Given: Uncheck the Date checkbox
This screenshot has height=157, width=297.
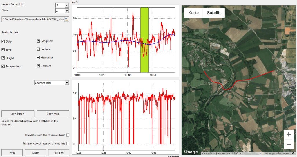Looking at the screenshot, I should click(3, 41).
